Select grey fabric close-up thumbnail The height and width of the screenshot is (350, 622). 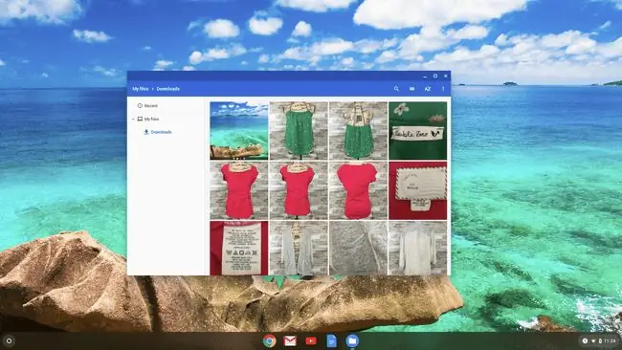click(358, 248)
